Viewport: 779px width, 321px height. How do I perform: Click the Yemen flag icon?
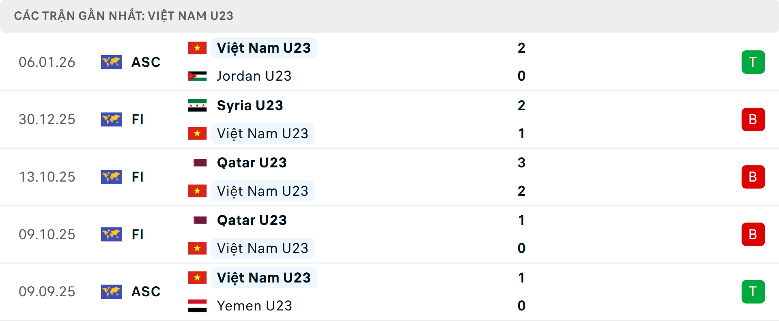click(198, 306)
